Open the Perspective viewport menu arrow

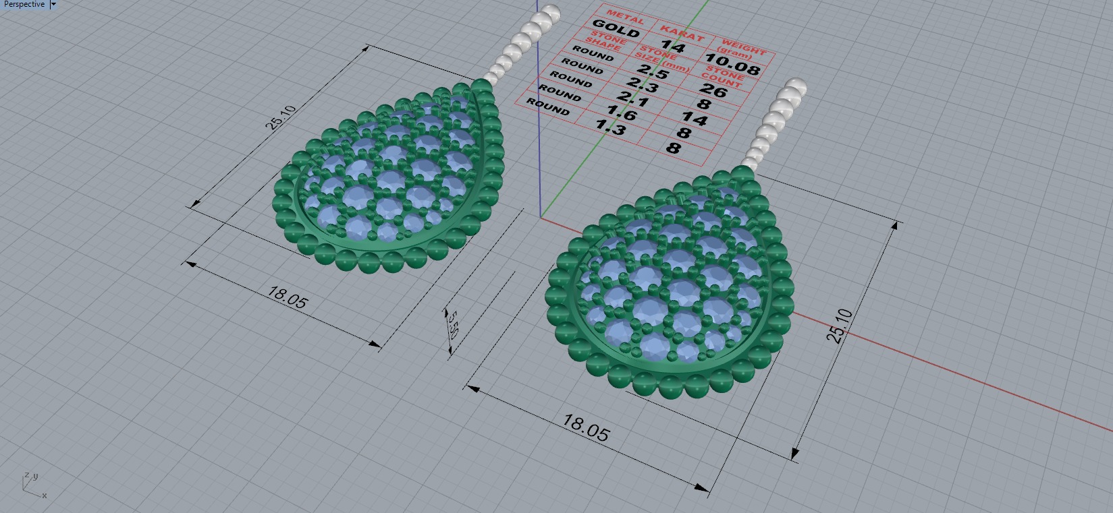[x=54, y=4]
